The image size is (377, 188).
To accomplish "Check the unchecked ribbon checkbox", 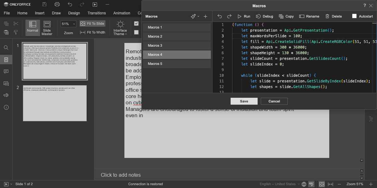I will (x=136, y=32).
